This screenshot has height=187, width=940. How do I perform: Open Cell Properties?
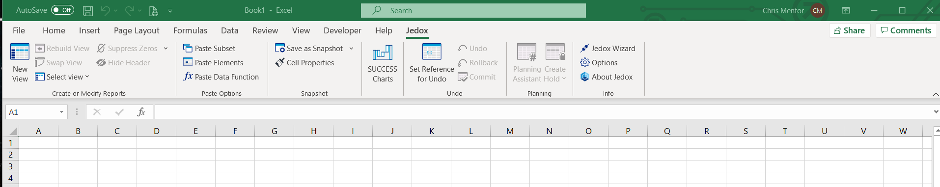pyautogui.click(x=304, y=62)
